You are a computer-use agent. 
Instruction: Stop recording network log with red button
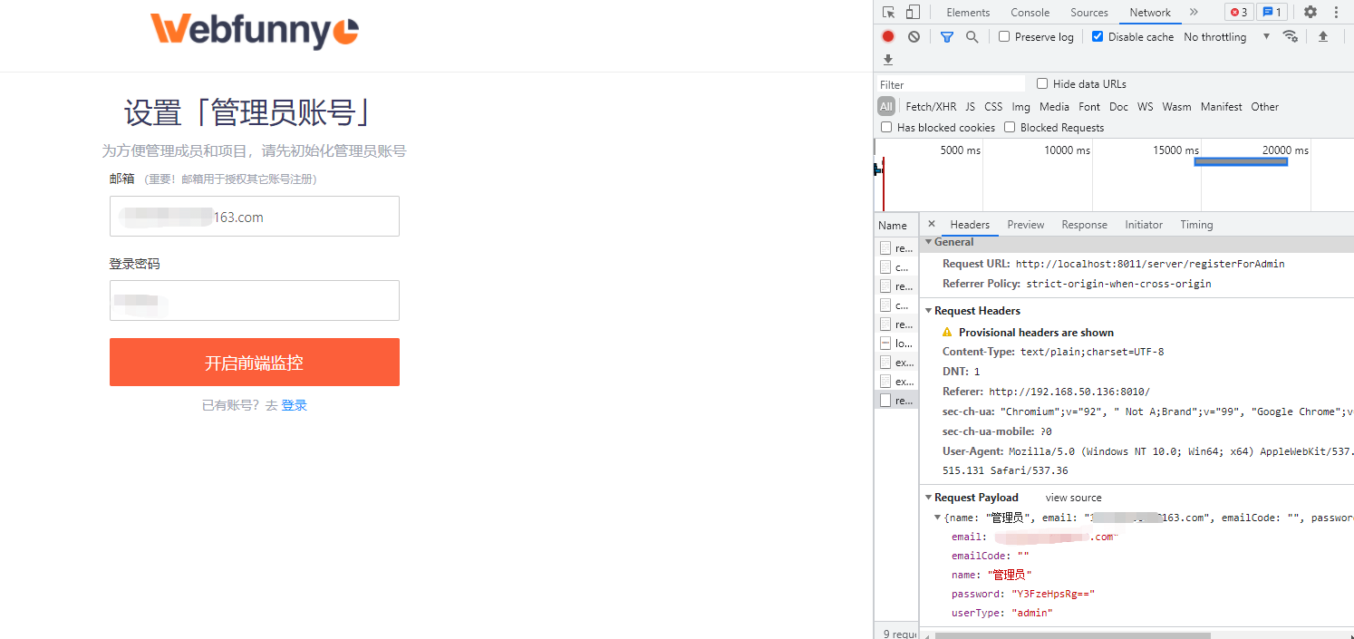click(888, 36)
